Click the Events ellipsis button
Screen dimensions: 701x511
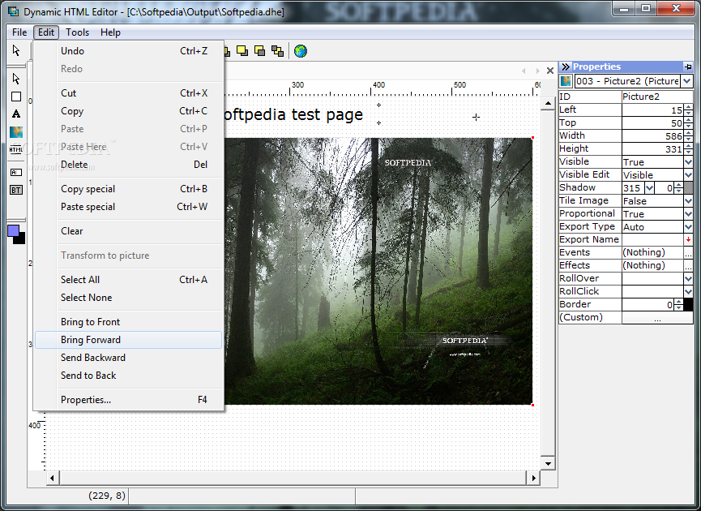pyautogui.click(x=689, y=253)
